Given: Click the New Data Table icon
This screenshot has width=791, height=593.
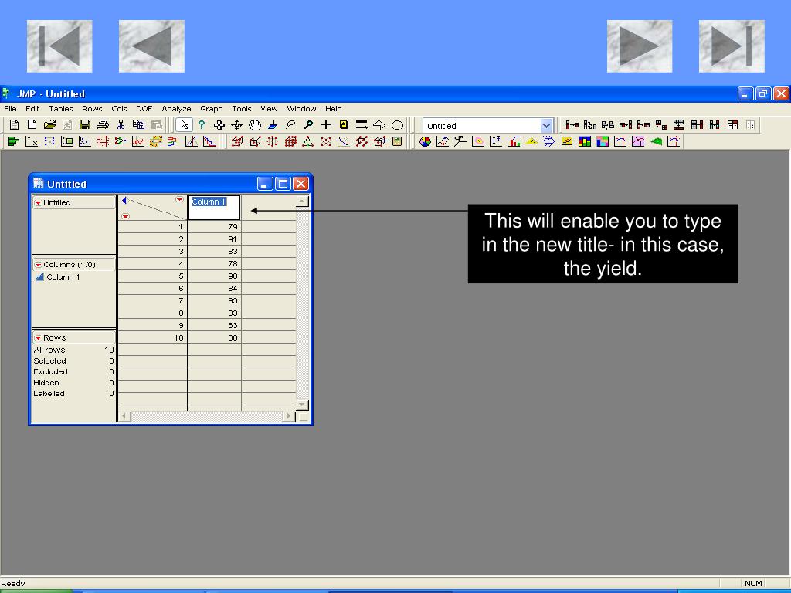Looking at the screenshot, I should (x=14, y=124).
